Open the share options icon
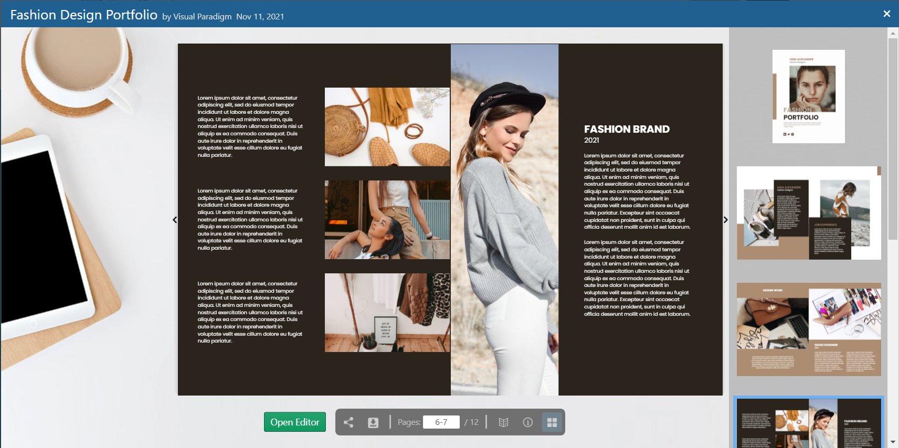Screen dimensions: 899x448 point(348,422)
